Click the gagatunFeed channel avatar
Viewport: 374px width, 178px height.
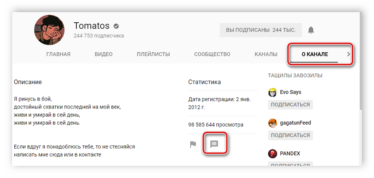[x=273, y=123]
